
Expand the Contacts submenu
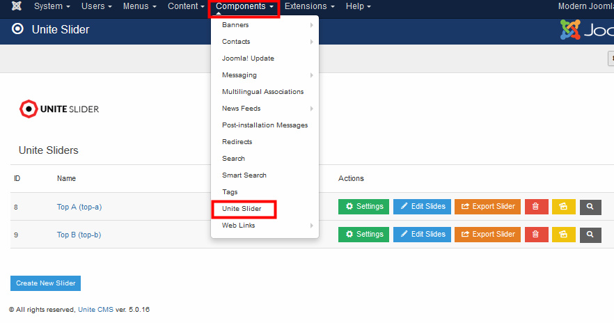pos(265,42)
